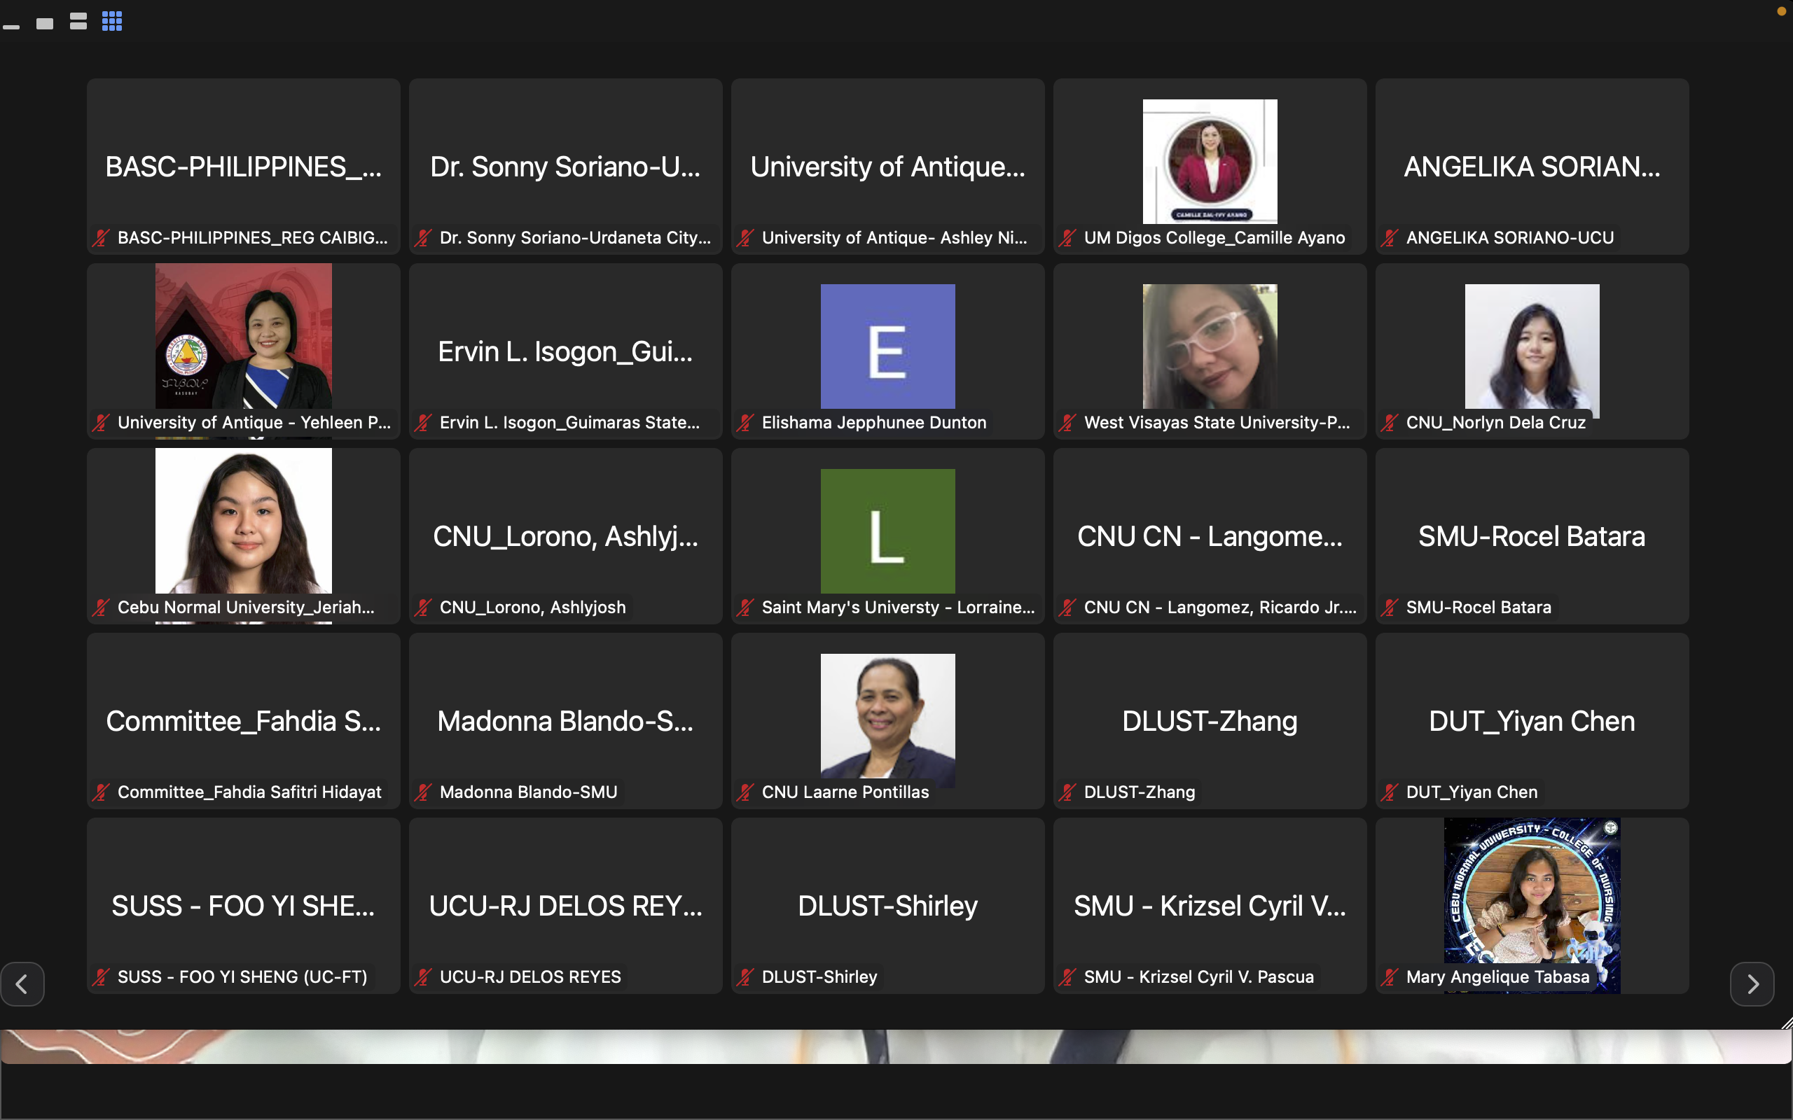This screenshot has height=1120, width=1793.
Task: Click muted mic icon for CNU_Norlyn Dela Cruz
Action: point(1390,422)
